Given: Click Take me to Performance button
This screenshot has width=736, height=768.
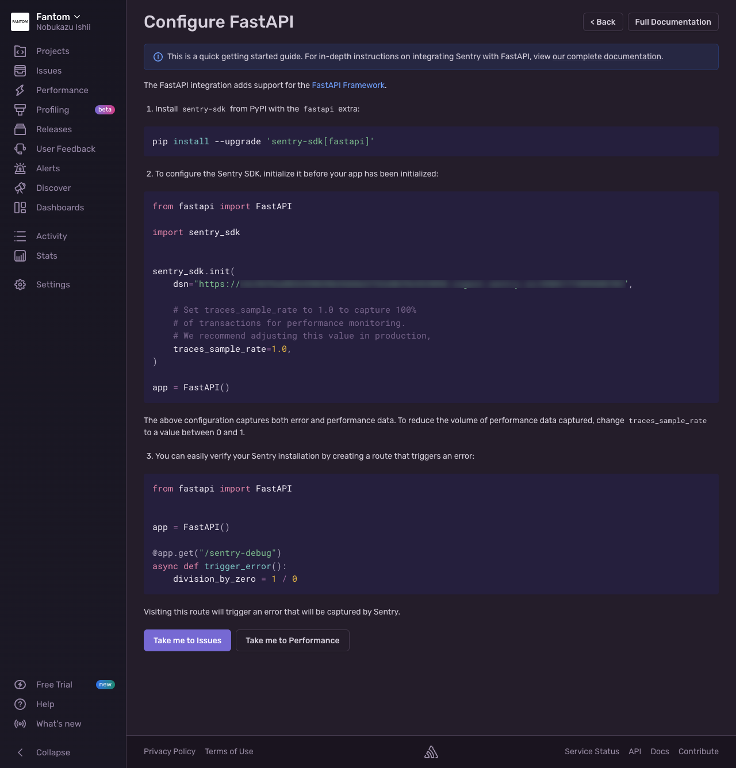Looking at the screenshot, I should [293, 640].
